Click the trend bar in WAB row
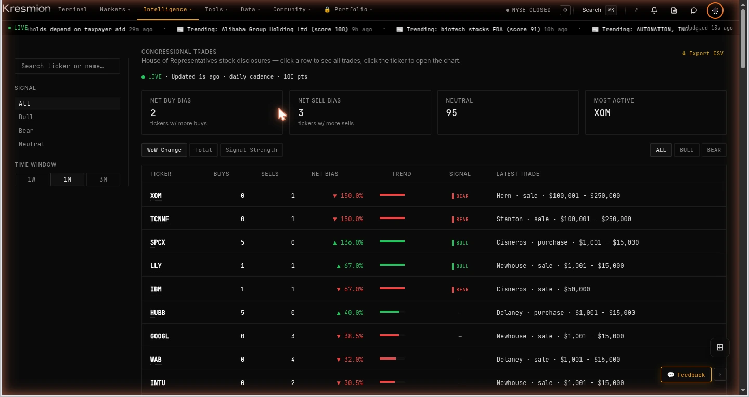Image resolution: width=749 pixels, height=397 pixels. [392, 358]
